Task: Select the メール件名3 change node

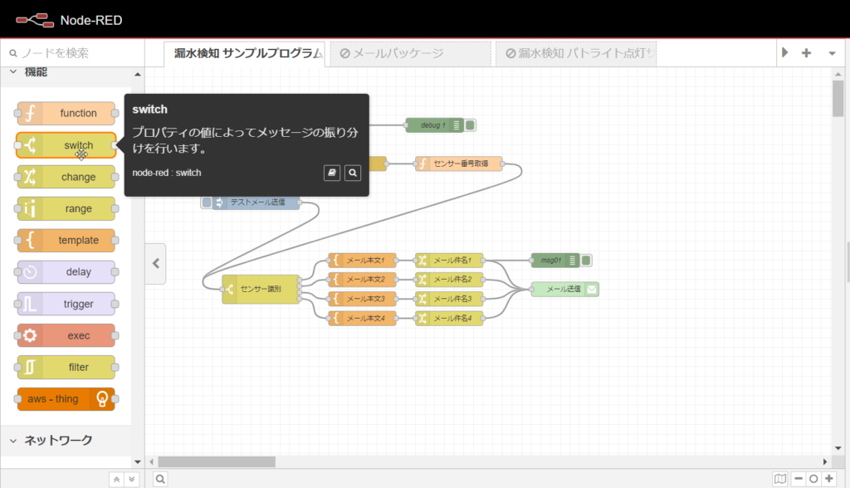Action: 449,299
